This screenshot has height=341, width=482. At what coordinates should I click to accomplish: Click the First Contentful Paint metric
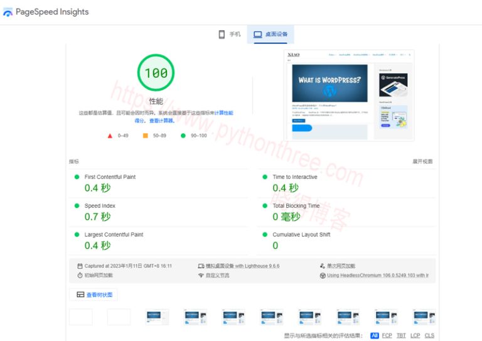(x=110, y=177)
